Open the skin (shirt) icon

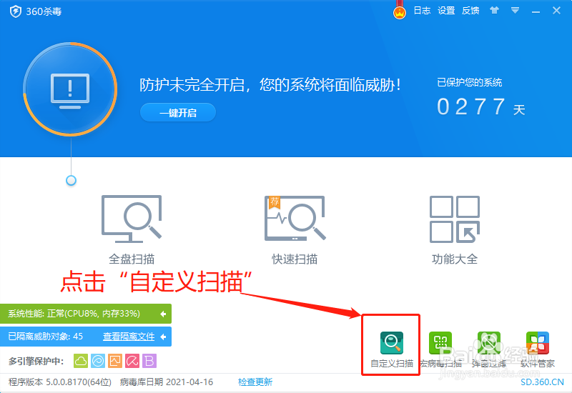494,10
